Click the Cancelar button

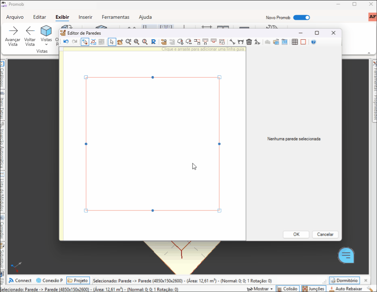tap(325, 234)
